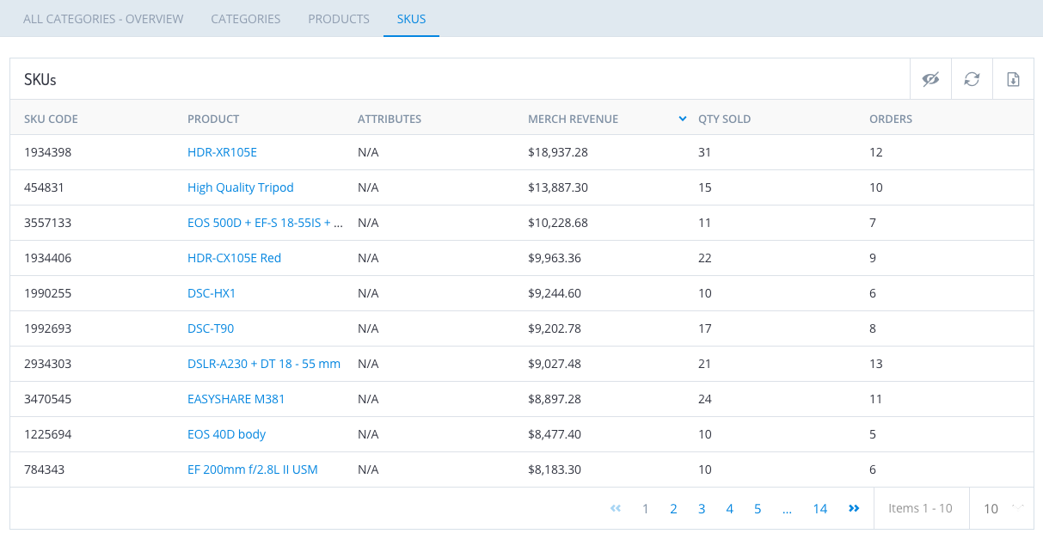This screenshot has height=540, width=1043.
Task: Select SKU code 454831
Action: pos(44,187)
